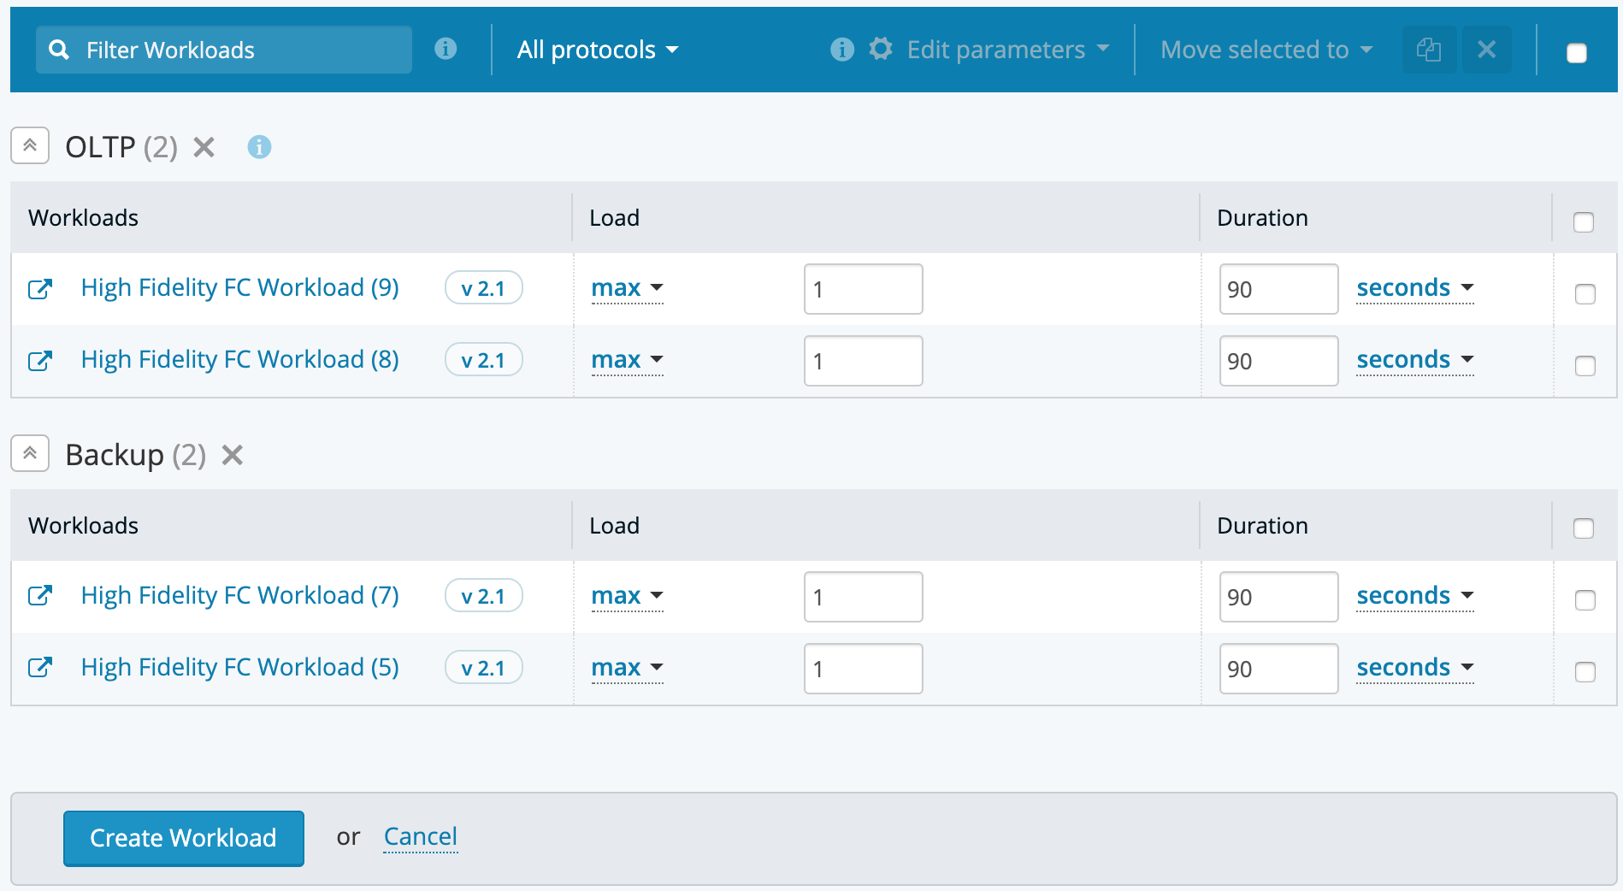
Task: Click duration field for Workload (7)
Action: tap(1279, 597)
